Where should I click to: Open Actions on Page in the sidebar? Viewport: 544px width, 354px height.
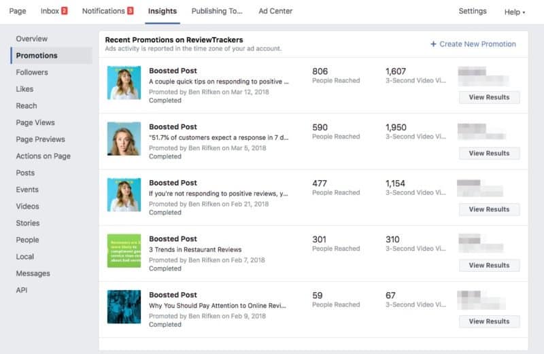(x=44, y=156)
